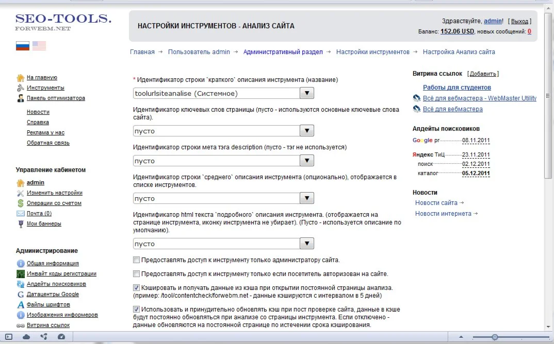Screen dimensions: 554x344
Task: Open the cloud icon in bottom status bar
Action: 26,337
